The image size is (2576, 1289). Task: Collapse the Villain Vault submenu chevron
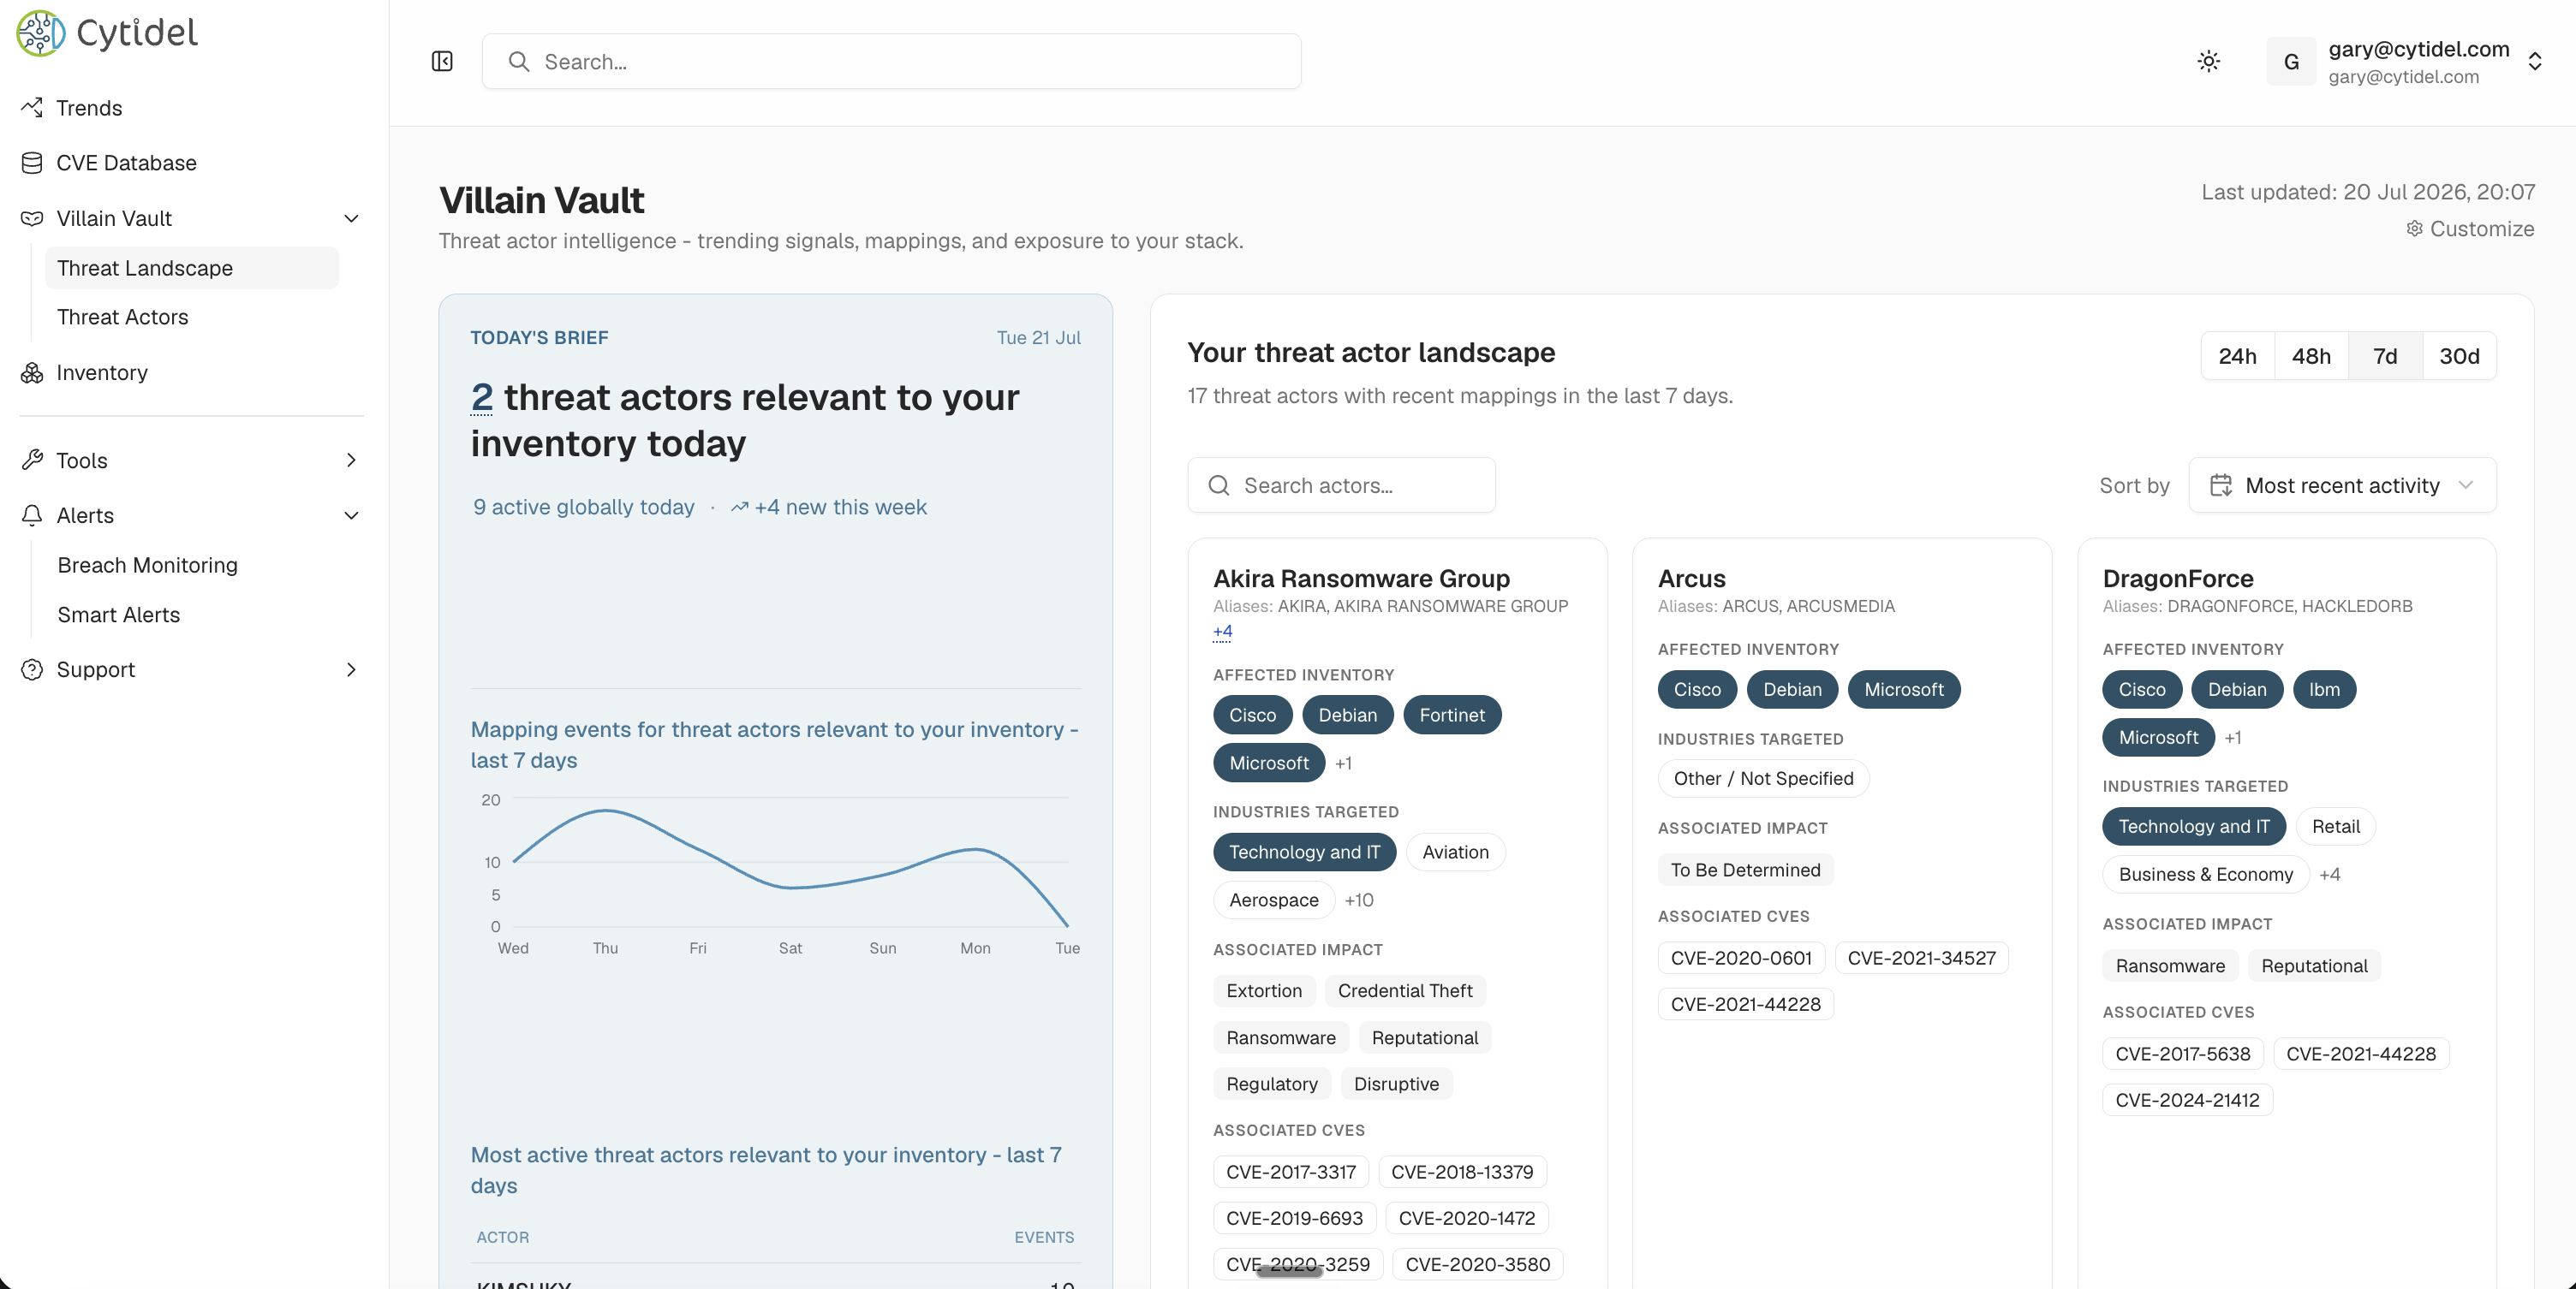click(x=352, y=218)
